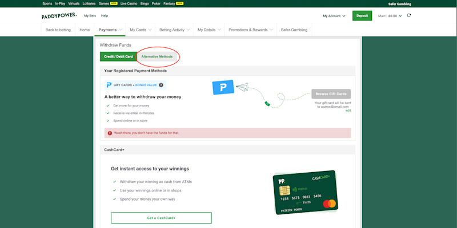Open the Home tab
The height and width of the screenshot is (228, 457).
tap(85, 30)
